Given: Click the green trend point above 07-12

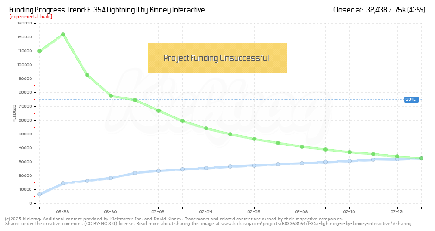Looking at the screenshot, I should (x=397, y=157).
